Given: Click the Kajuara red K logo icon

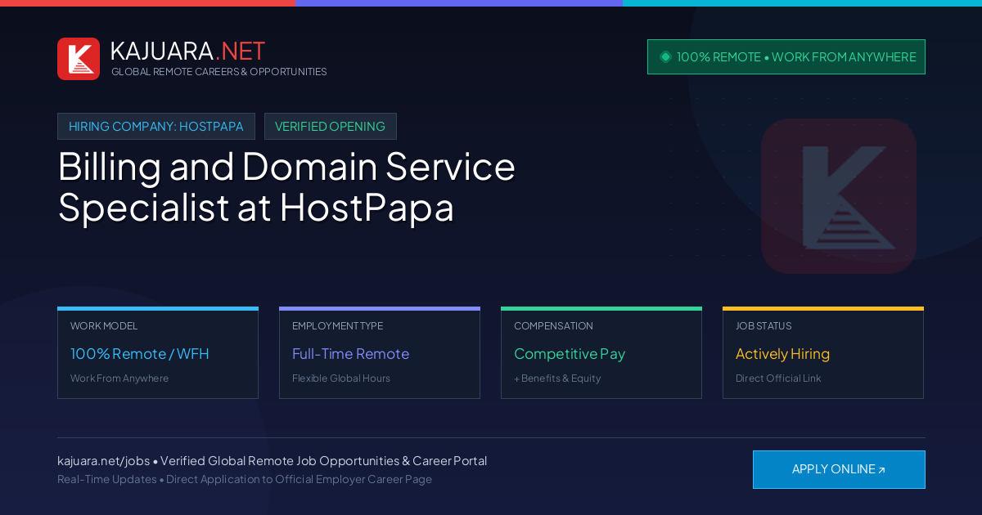Looking at the screenshot, I should click(x=79, y=59).
